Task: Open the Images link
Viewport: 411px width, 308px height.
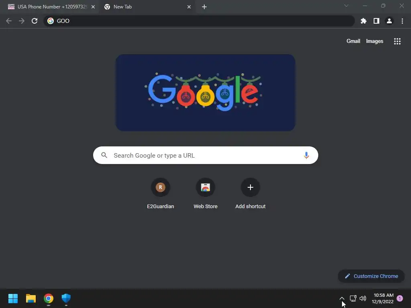Action: point(374,41)
